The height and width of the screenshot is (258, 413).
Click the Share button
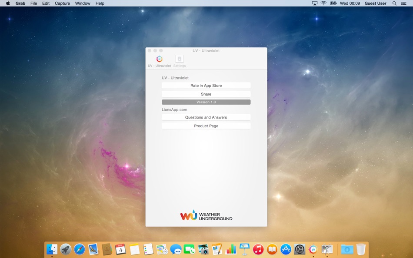[x=206, y=94]
